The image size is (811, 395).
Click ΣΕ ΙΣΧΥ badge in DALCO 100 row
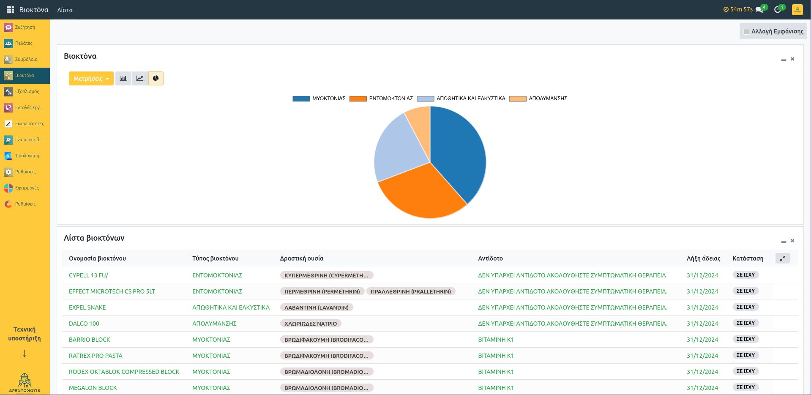pos(745,323)
